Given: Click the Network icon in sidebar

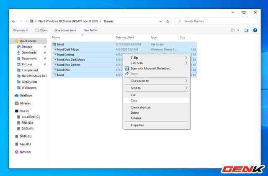Looking at the screenshot, I should click(17, 152).
